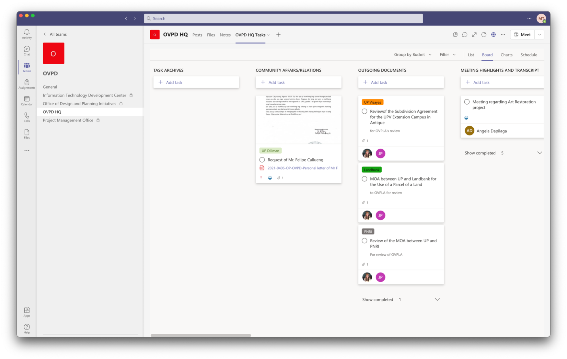Add task in Outgoing Documents bucket
Image resolution: width=567 pixels, height=359 pixels.
(401, 82)
